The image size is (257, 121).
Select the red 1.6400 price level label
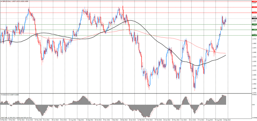point(254,1)
